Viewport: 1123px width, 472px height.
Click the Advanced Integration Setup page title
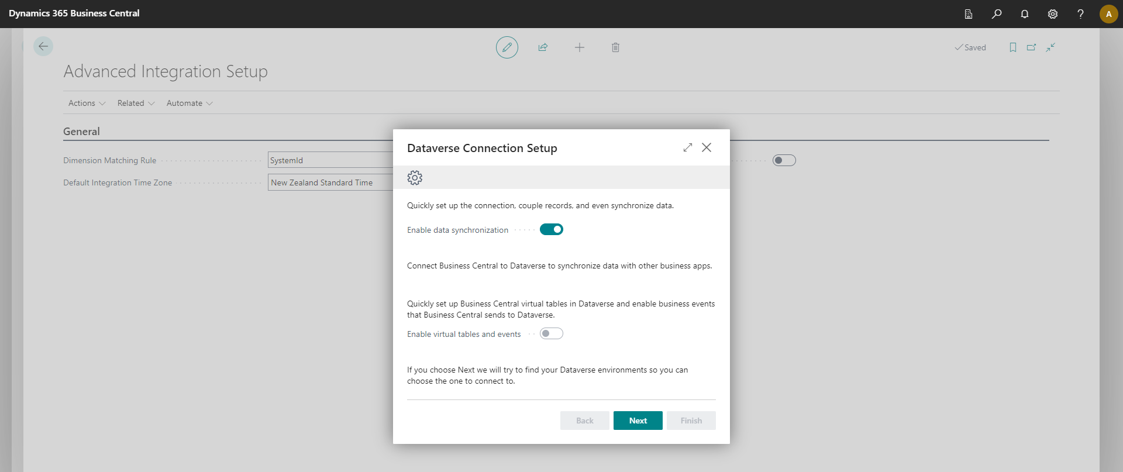pos(166,71)
